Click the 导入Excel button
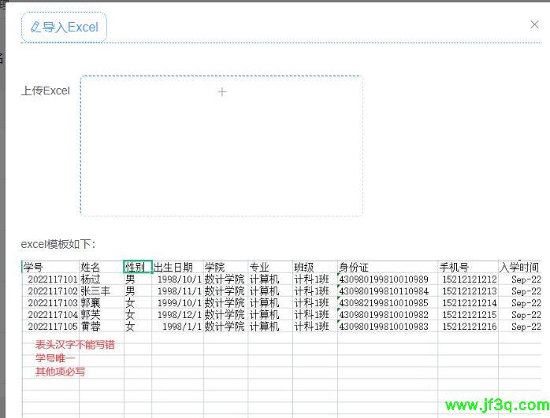The image size is (550, 418). click(x=64, y=27)
